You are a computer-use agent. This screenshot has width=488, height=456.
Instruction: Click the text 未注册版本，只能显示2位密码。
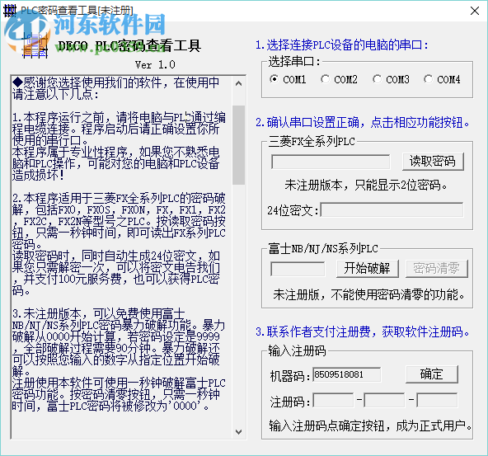(x=366, y=186)
